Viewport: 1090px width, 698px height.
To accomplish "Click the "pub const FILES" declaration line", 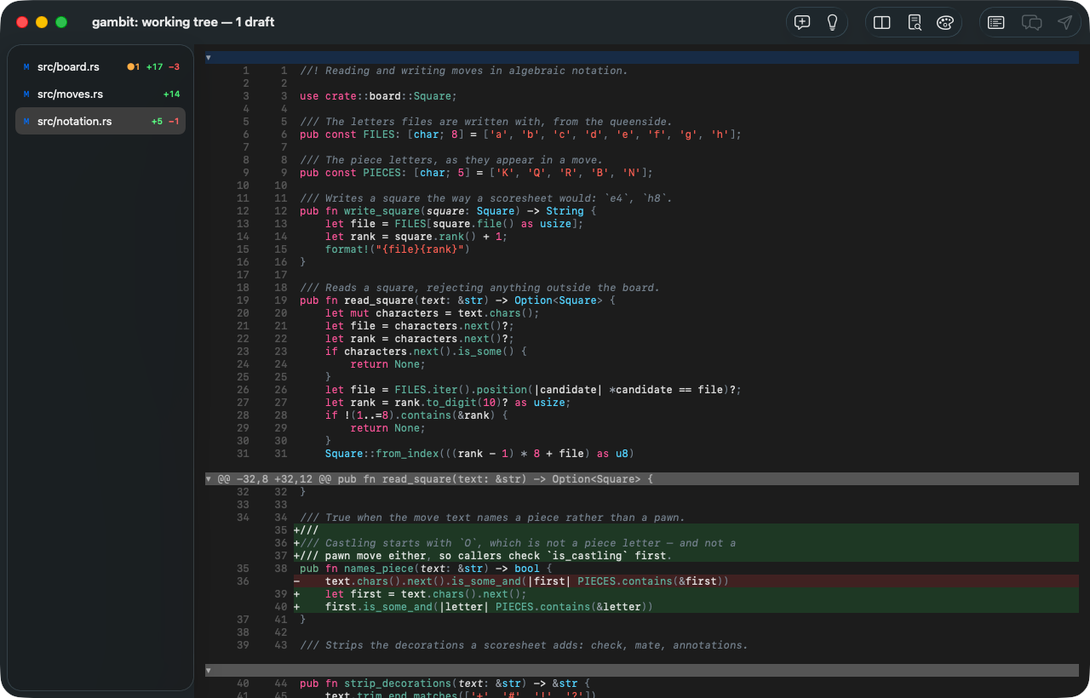I will click(x=520, y=134).
